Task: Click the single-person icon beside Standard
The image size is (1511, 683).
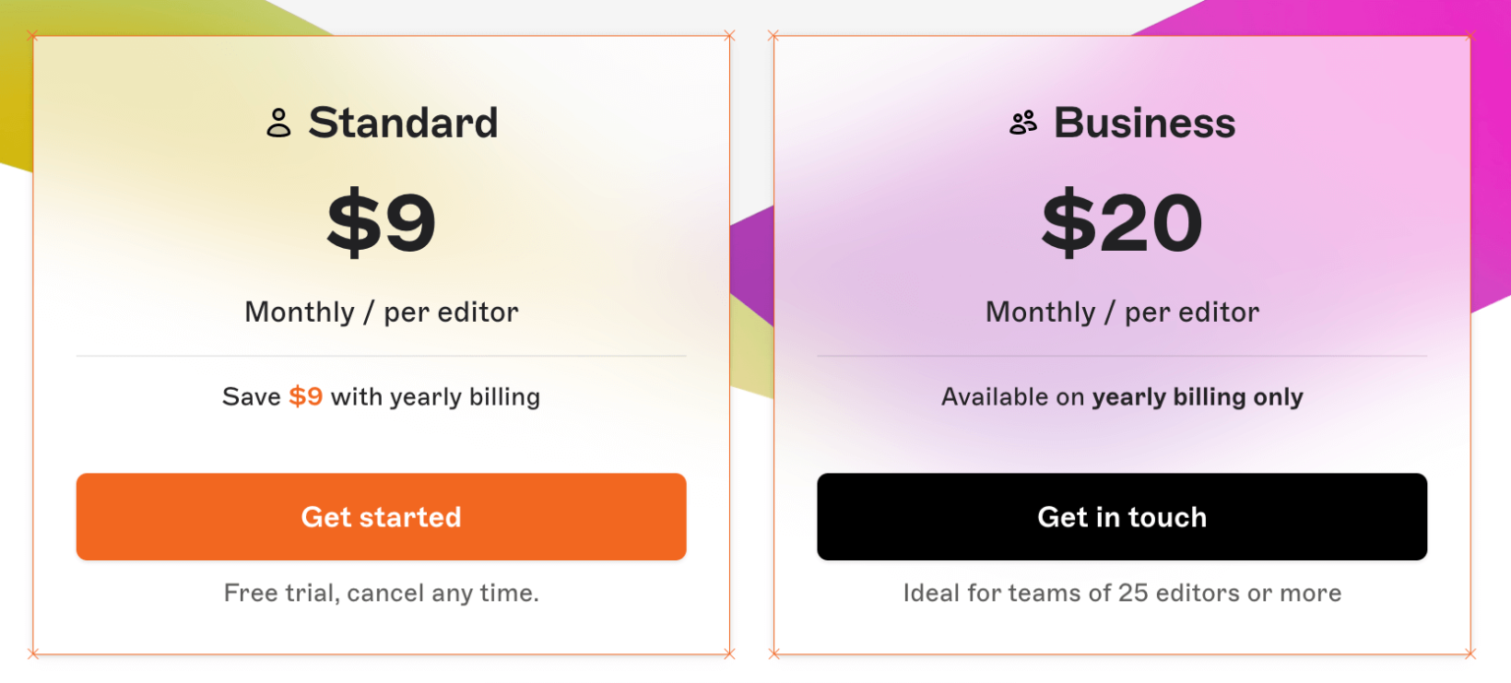Action: coord(279,124)
